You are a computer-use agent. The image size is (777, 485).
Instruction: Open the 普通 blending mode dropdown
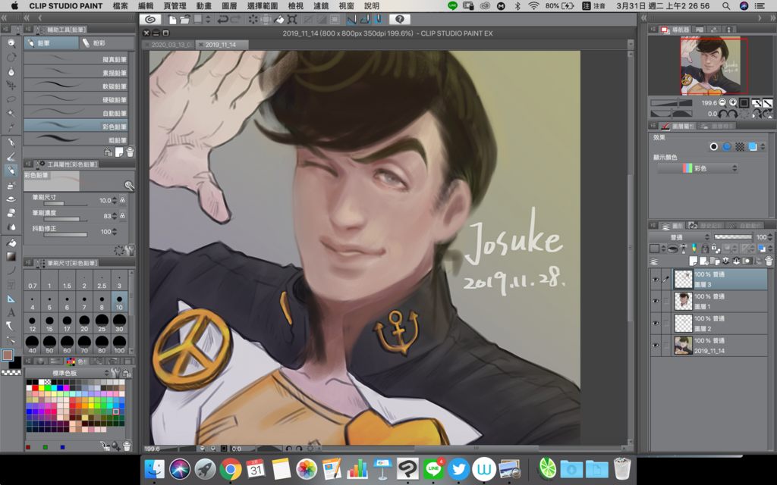[x=680, y=237]
